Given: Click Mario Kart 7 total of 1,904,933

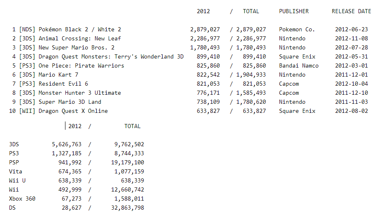Looking at the screenshot, I should 251,75.
